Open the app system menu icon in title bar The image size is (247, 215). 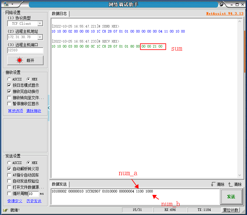pos(6,4)
